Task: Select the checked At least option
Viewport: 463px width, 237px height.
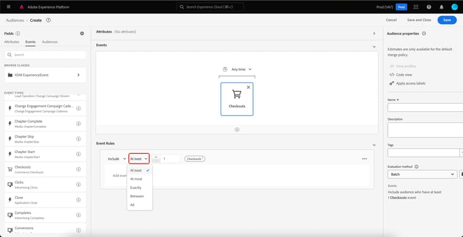Action: coord(140,170)
